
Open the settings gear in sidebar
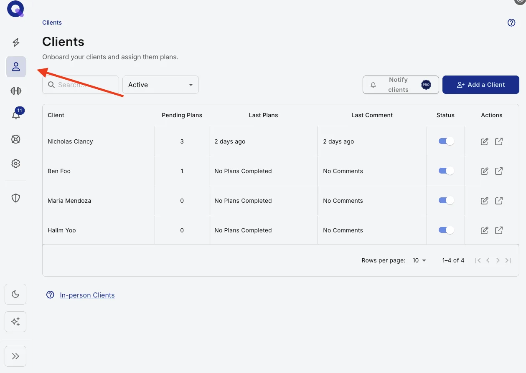click(x=16, y=164)
